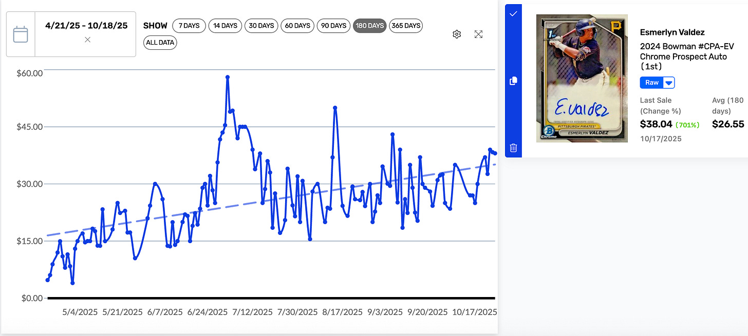The image size is (748, 336).
Task: Open the calendar date picker icon
Action: (20, 34)
